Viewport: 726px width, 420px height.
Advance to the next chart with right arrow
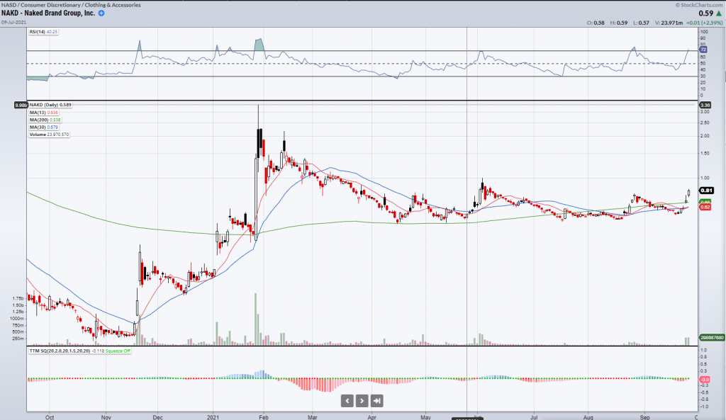362,401
